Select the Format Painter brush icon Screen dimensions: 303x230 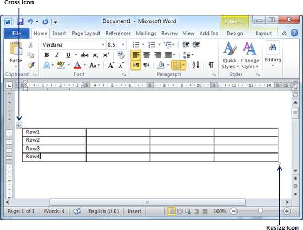point(31,65)
